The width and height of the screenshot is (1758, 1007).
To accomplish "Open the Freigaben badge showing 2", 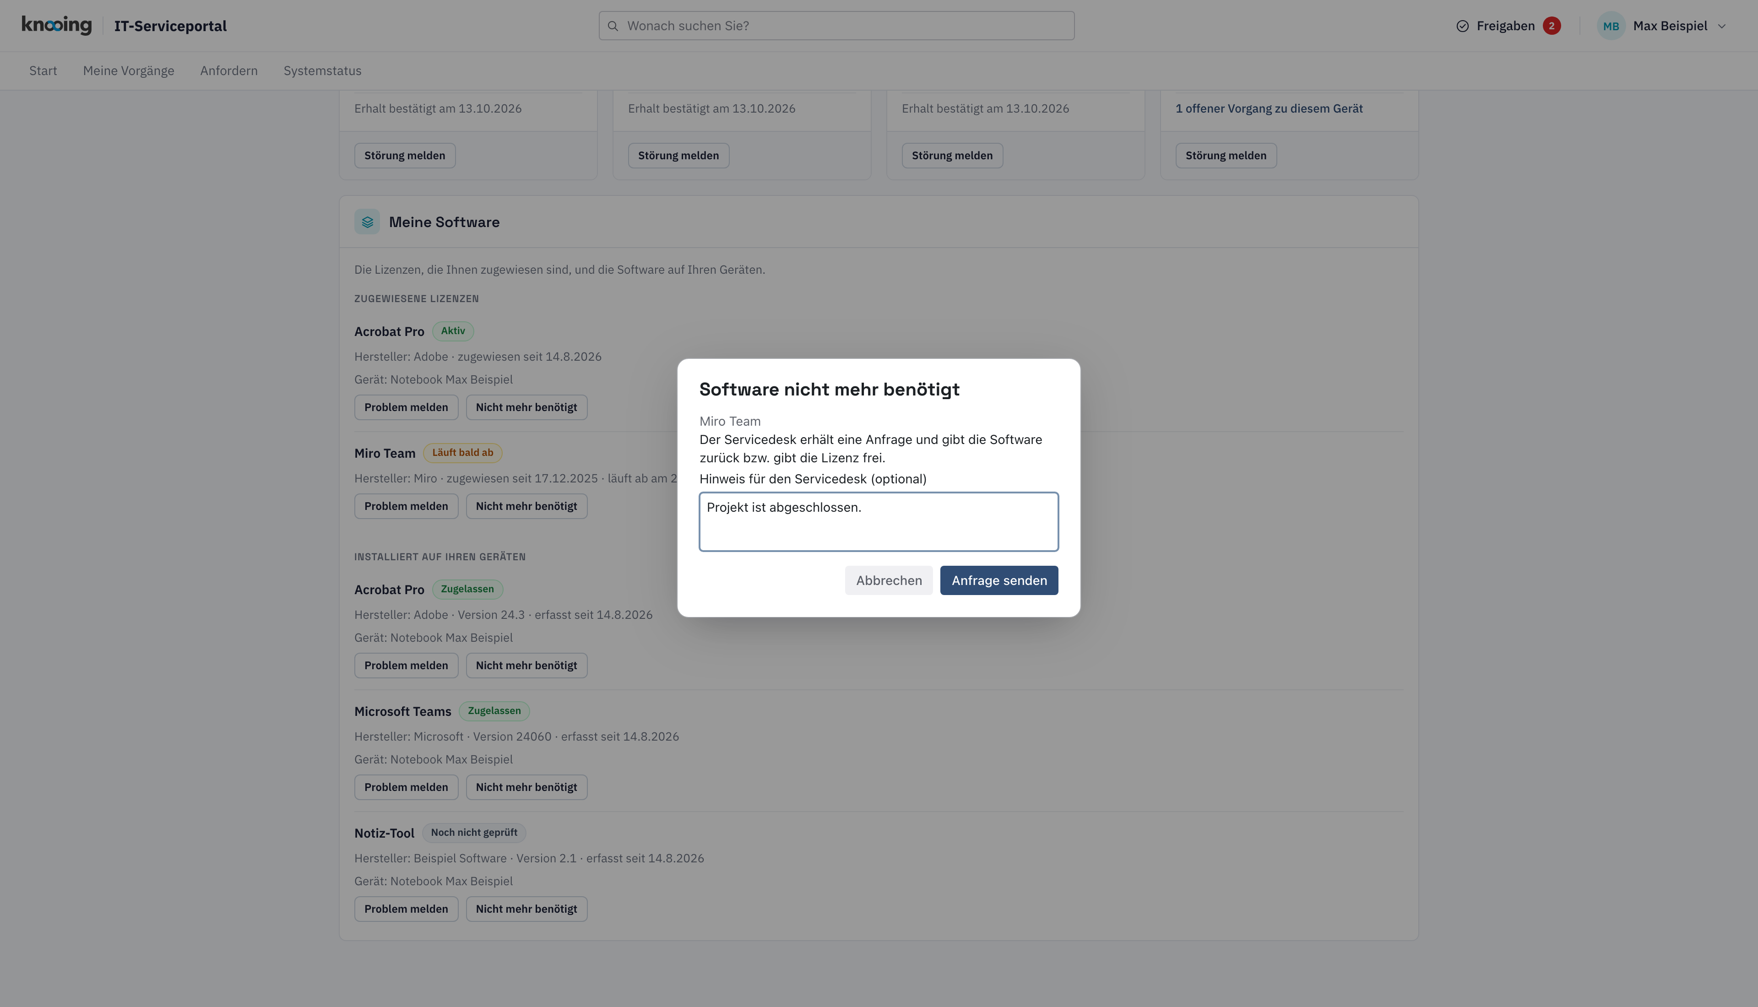I will click(1551, 26).
